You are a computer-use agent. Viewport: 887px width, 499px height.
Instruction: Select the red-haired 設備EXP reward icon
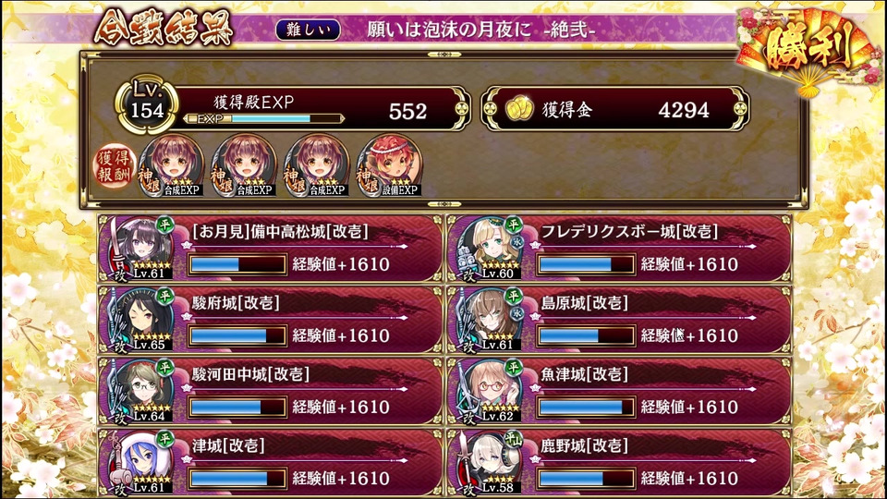(x=389, y=165)
